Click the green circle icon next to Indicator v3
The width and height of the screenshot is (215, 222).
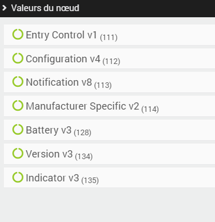pyautogui.click(x=18, y=177)
